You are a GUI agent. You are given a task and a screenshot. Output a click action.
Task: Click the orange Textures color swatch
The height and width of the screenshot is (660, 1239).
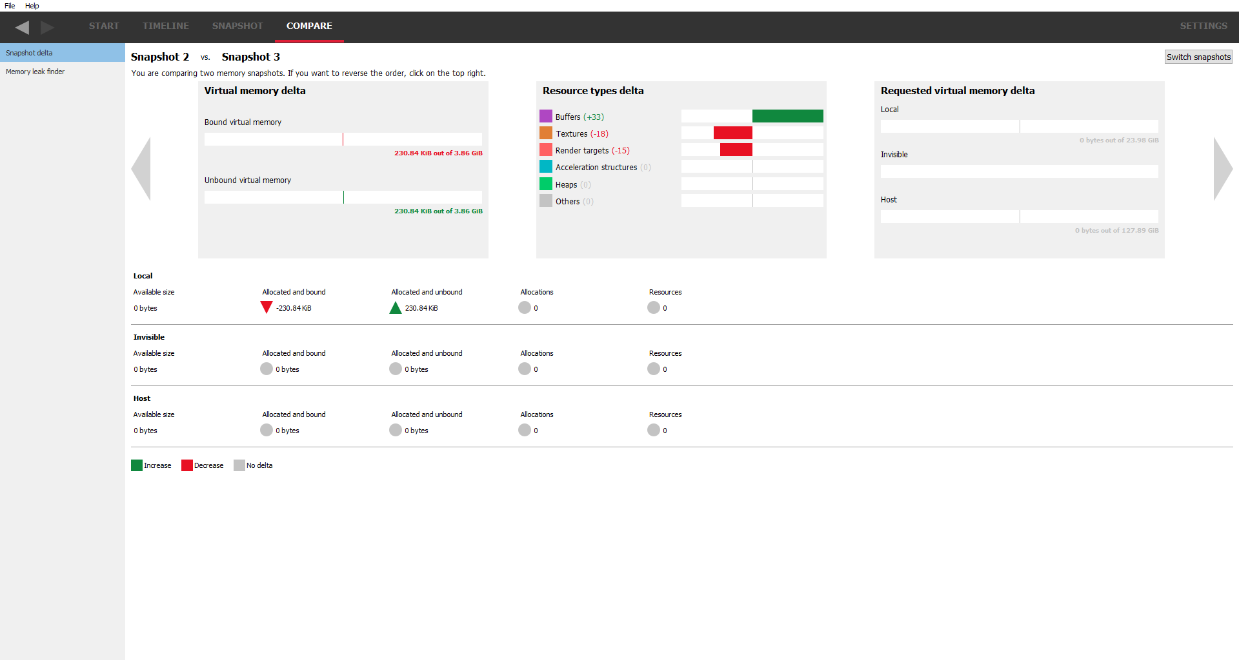pyautogui.click(x=546, y=133)
